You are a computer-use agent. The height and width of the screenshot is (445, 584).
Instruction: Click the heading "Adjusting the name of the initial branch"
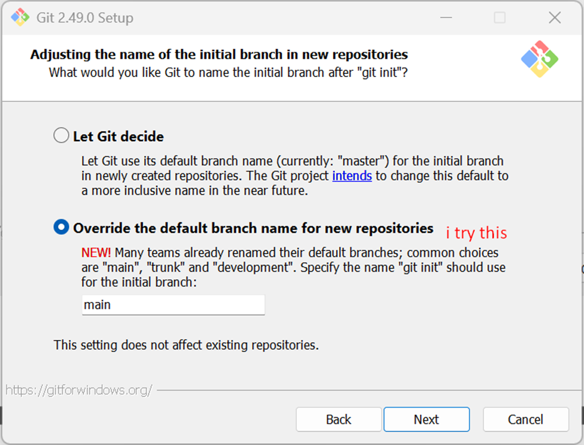[219, 55]
